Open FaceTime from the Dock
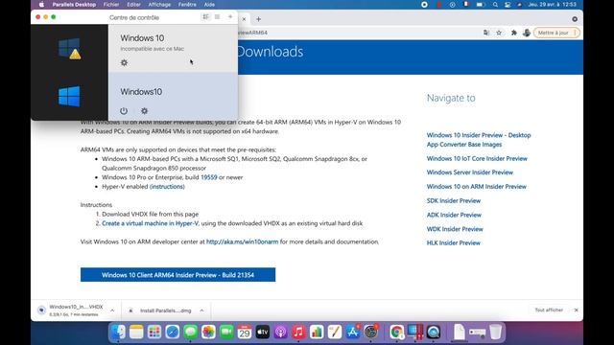This screenshot has width=614, height=345. pyautogui.click(x=226, y=332)
